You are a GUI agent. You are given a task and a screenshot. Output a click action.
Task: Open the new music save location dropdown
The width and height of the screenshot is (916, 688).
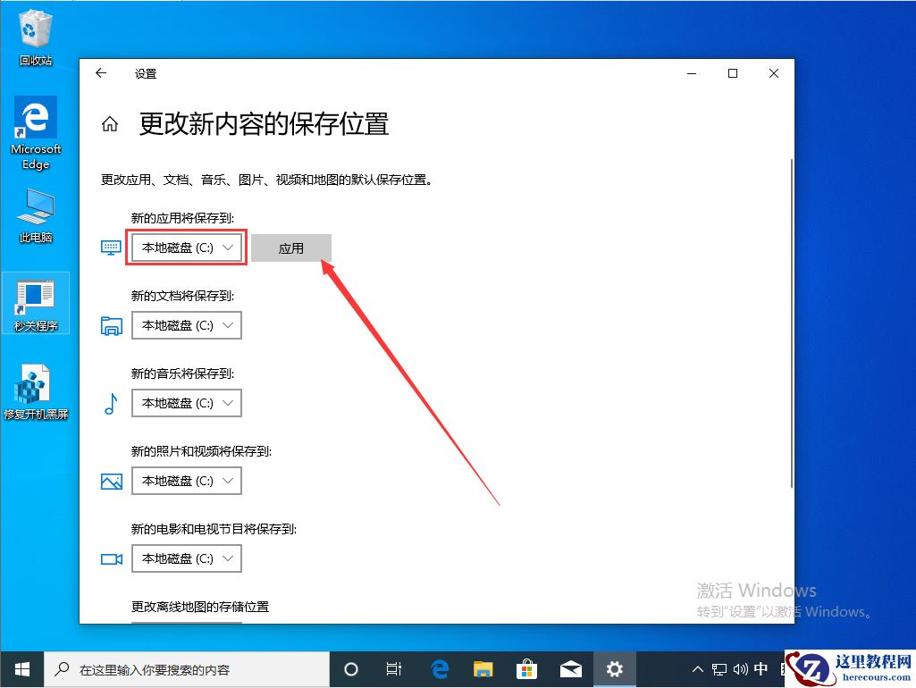[186, 403]
